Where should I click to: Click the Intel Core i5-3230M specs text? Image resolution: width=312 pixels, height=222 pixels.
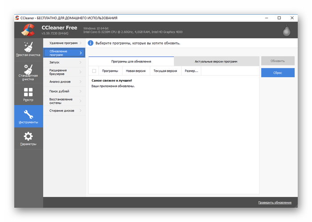[133, 32]
